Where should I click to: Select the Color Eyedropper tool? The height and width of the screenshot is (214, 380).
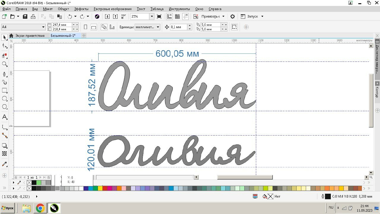coord(4,164)
